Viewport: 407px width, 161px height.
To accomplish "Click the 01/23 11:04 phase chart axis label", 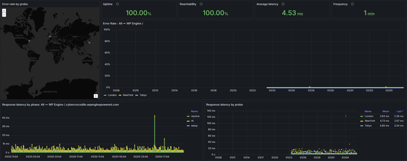I will (12, 157).
